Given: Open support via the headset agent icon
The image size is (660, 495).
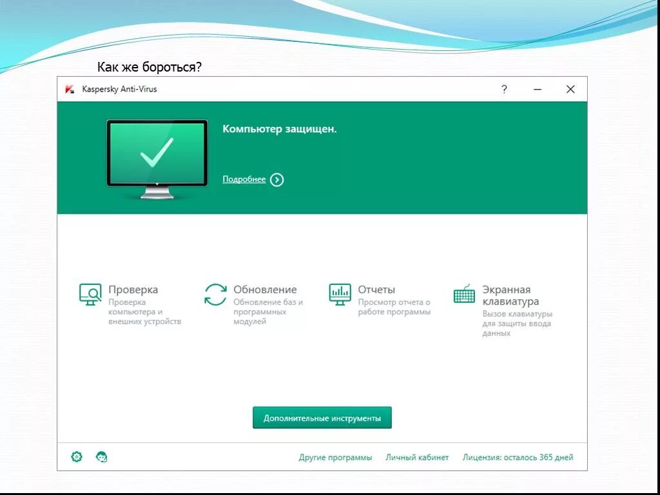Looking at the screenshot, I should pos(101,457).
